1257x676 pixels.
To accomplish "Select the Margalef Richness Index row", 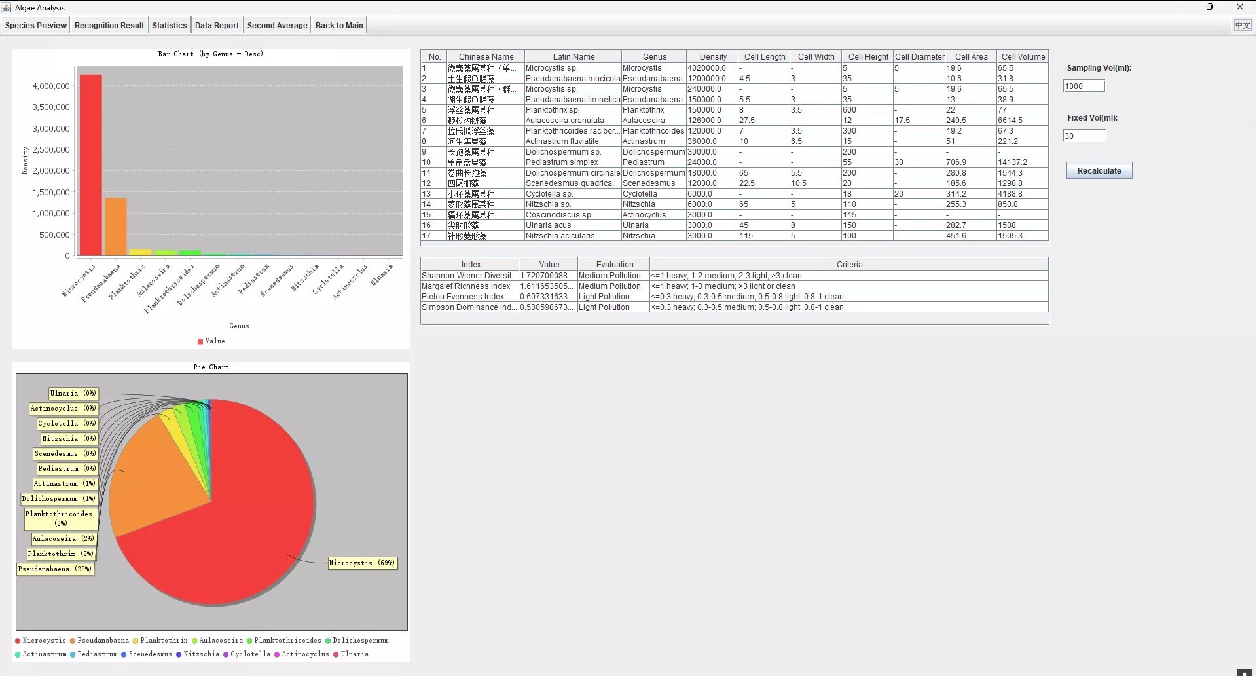I will (x=735, y=286).
